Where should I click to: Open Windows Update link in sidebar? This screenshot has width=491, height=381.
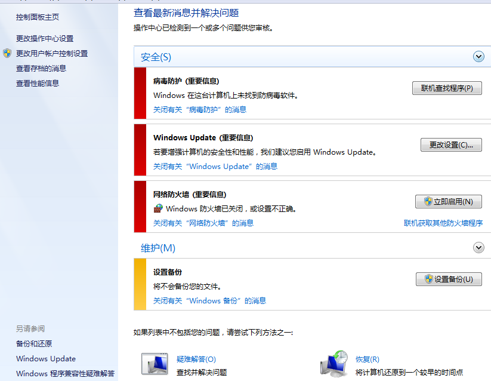click(46, 359)
